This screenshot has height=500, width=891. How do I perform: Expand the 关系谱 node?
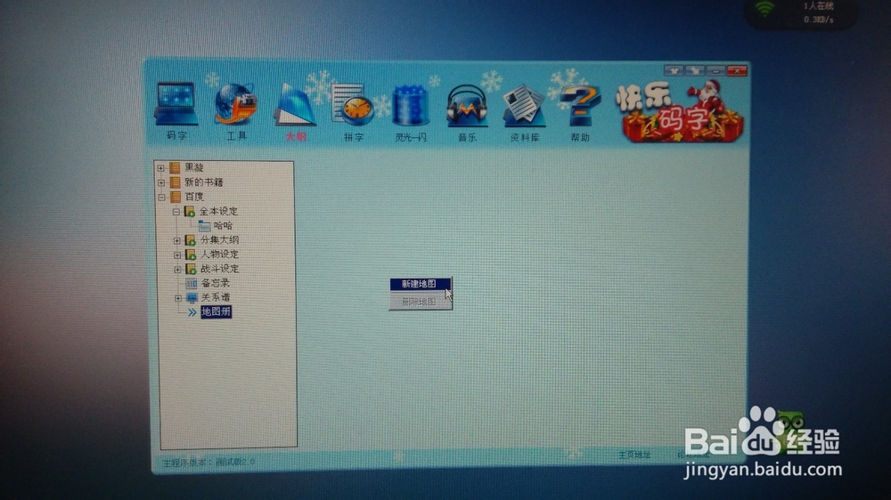click(x=178, y=298)
